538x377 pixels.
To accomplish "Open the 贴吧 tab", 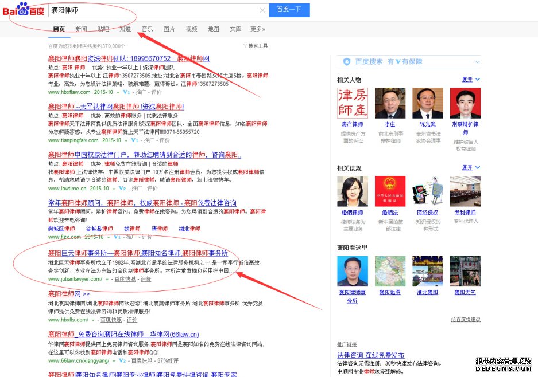I will 103,29.
